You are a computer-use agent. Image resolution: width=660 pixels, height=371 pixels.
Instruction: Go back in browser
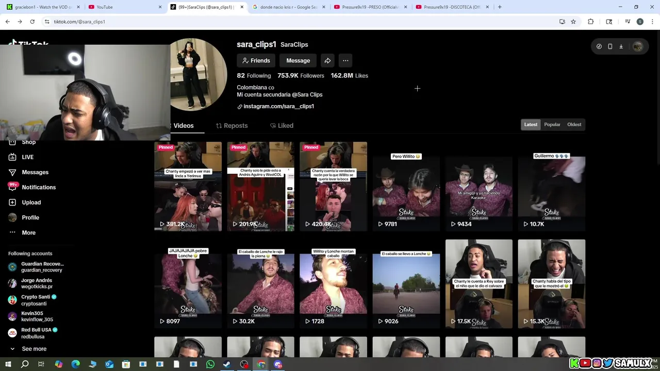[7, 22]
